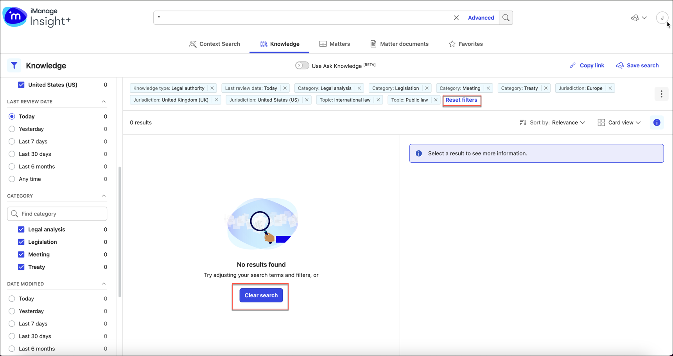
Task: Click the blue info panel icon
Action: 657,122
